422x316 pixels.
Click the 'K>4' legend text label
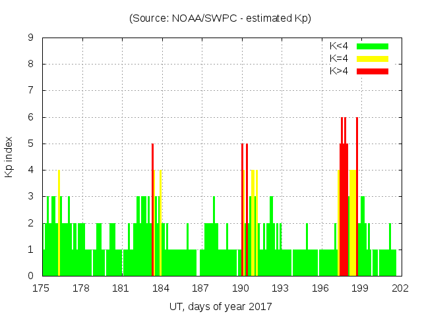(x=338, y=71)
